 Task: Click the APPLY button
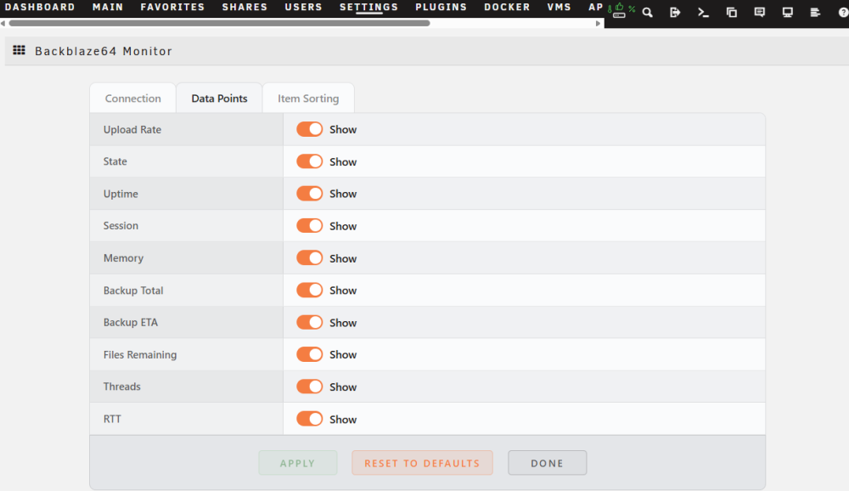[298, 463]
